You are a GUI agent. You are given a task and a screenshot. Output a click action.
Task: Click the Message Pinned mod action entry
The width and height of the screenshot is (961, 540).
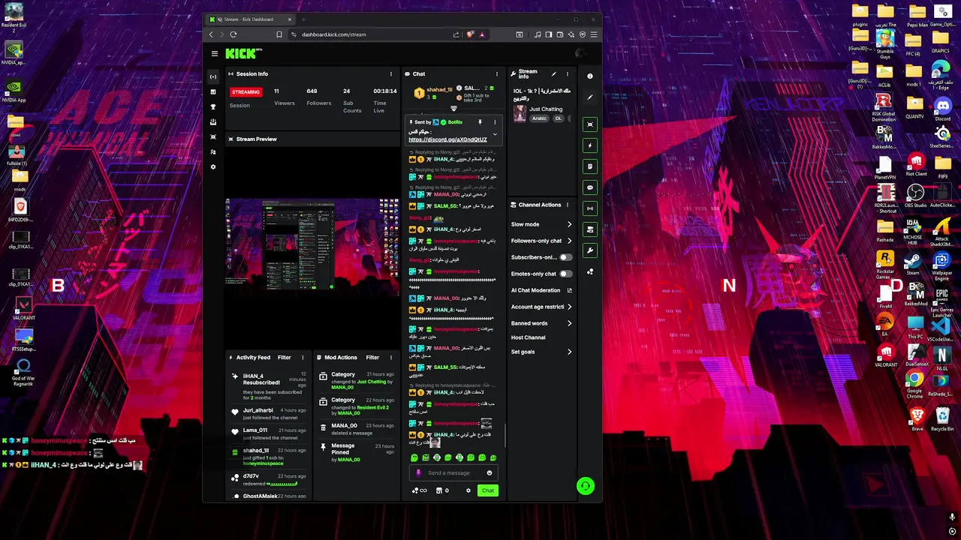(356, 452)
